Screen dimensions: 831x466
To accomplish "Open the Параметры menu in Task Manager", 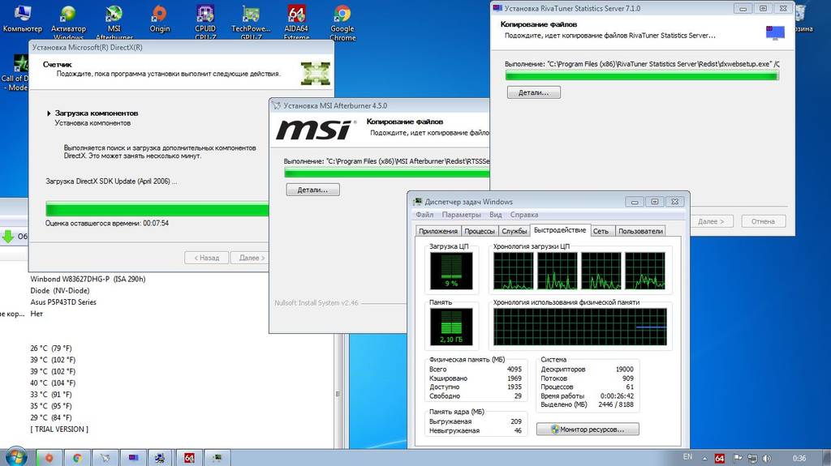I will click(x=462, y=215).
